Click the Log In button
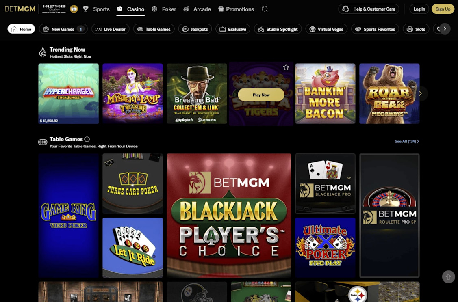Screen dimensions: 458x302 [x=419, y=9]
